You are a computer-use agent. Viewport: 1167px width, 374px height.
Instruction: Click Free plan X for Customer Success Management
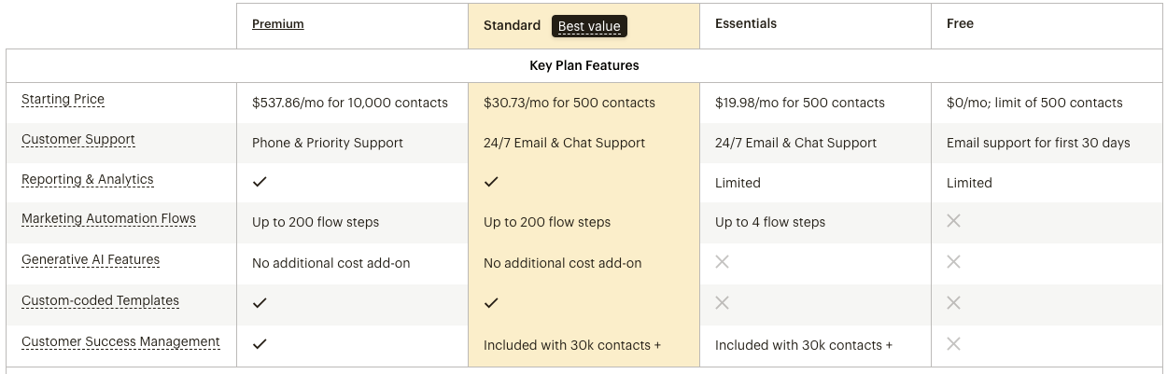click(x=953, y=344)
